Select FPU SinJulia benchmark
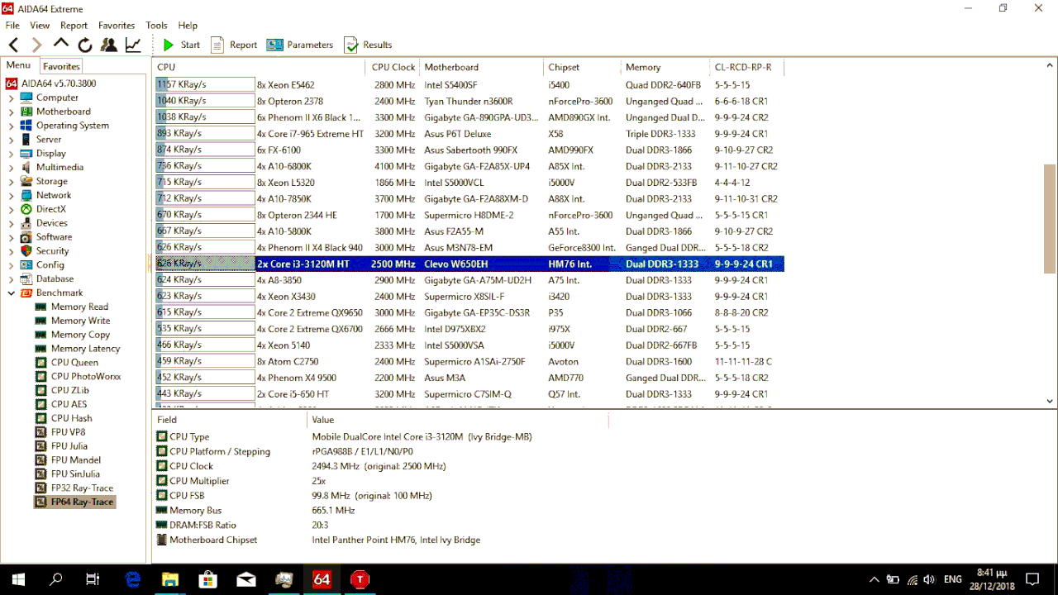This screenshot has height=595, width=1058. (x=69, y=474)
